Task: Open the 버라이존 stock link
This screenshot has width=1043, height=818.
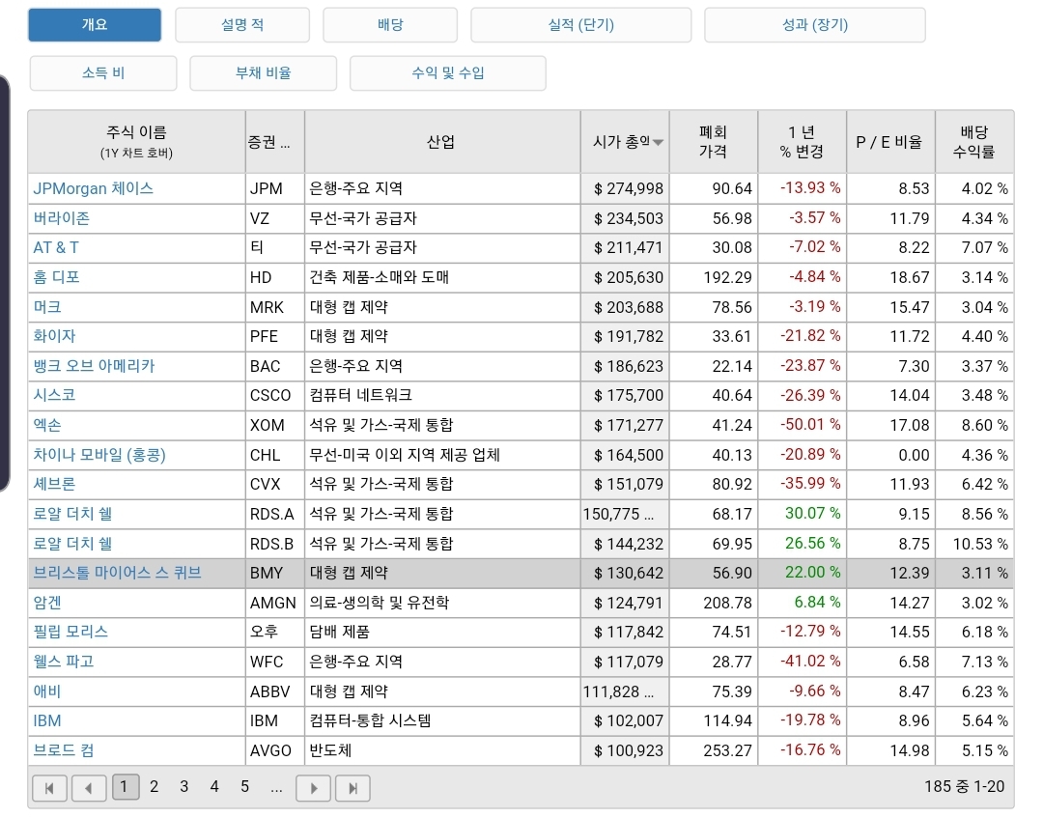Action: coord(61,218)
